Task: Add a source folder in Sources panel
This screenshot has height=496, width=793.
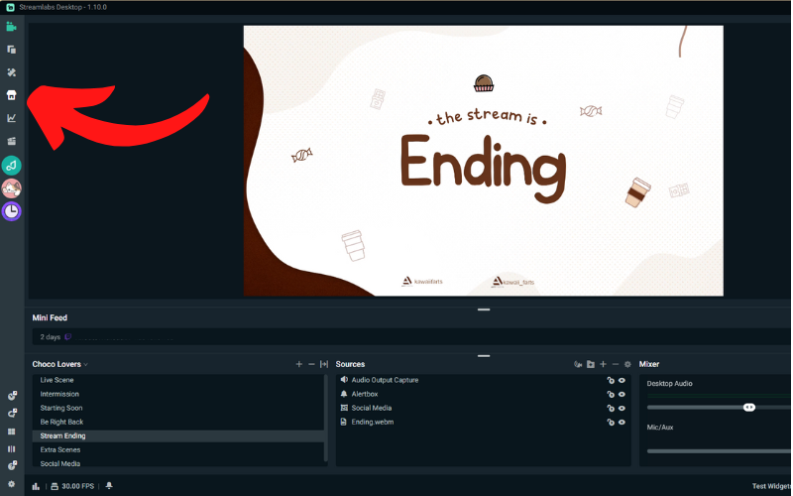Action: [x=590, y=364]
